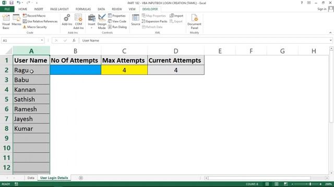Viewport: 334px width, 187px height.
Task: Adjust the zoom slider
Action: (310, 184)
